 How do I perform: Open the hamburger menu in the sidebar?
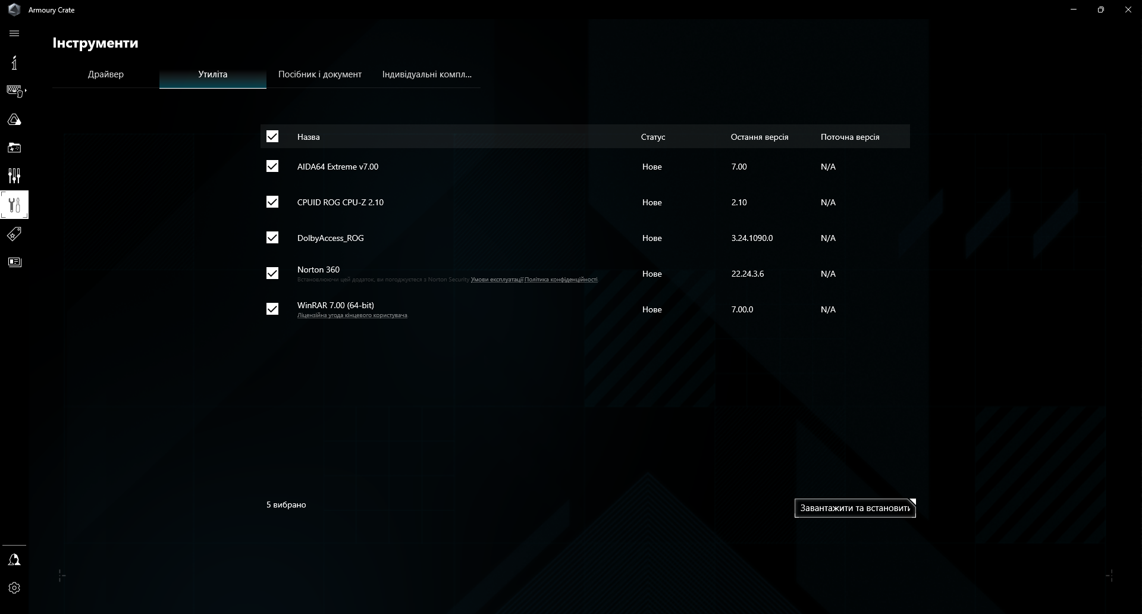(14, 33)
